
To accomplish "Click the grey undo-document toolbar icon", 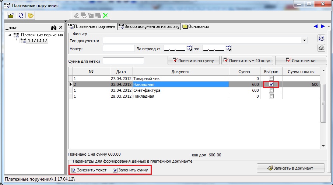I will (x=84, y=15).
